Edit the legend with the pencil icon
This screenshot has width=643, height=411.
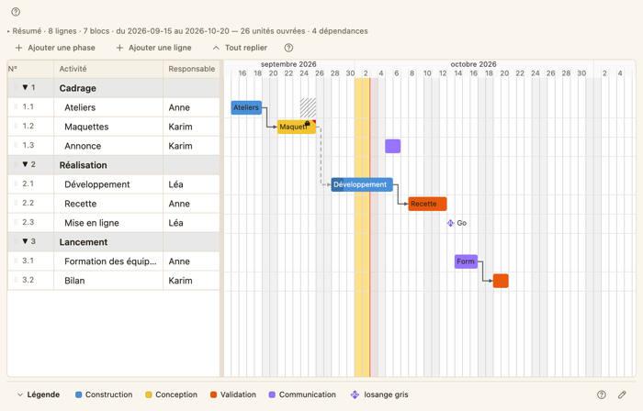click(622, 394)
